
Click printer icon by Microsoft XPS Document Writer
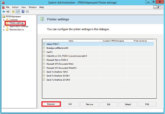click(44, 64)
